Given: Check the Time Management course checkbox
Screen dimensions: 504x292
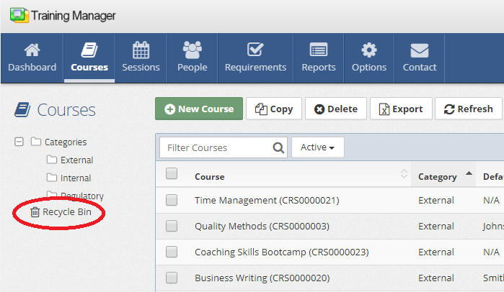Looking at the screenshot, I should pyautogui.click(x=172, y=201).
